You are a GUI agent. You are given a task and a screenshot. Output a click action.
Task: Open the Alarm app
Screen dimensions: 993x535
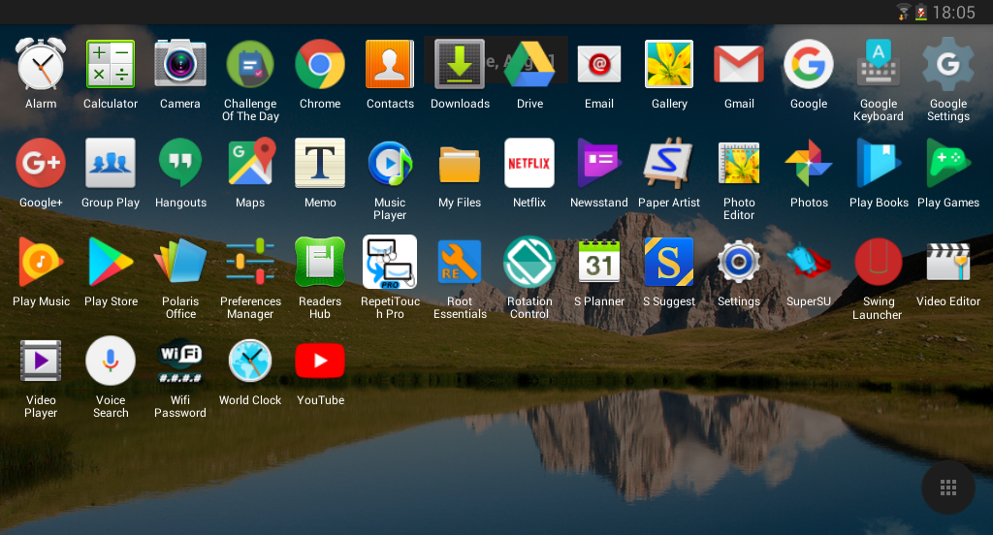[41, 64]
